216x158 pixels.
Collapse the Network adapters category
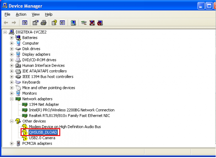pos(12,99)
